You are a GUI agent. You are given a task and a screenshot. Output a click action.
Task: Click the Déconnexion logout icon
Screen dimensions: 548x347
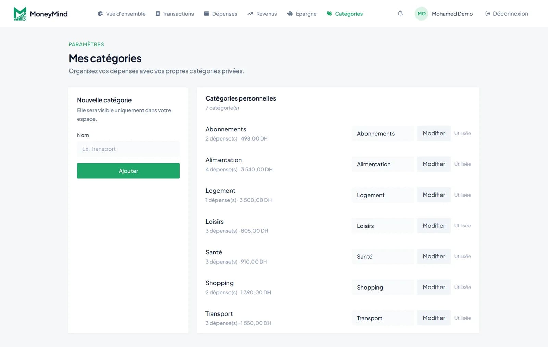[488, 14]
